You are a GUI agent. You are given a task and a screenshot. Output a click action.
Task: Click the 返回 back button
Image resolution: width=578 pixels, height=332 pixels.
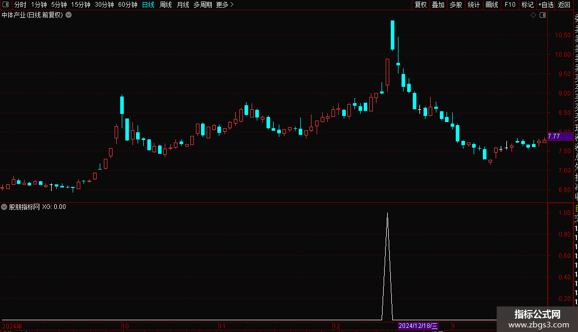[x=564, y=5]
